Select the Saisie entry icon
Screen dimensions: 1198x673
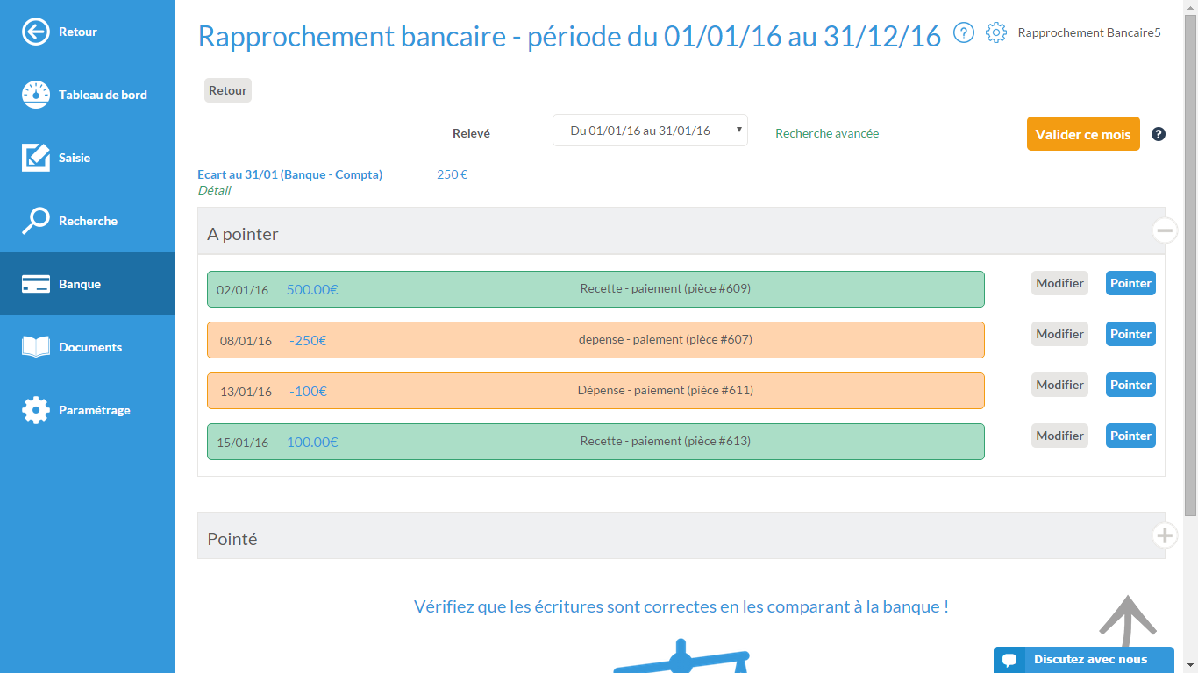(36, 158)
